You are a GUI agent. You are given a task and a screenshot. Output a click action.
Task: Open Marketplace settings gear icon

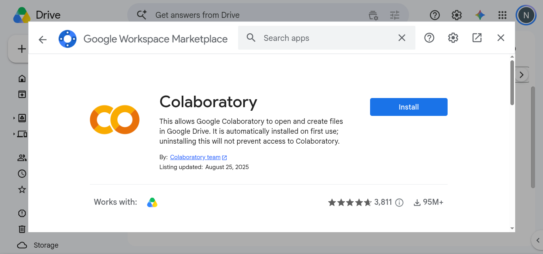click(453, 38)
